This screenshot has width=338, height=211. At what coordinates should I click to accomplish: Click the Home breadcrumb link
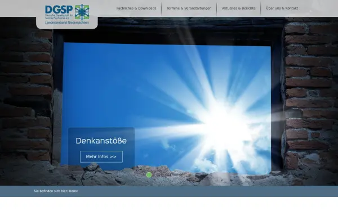click(73, 191)
